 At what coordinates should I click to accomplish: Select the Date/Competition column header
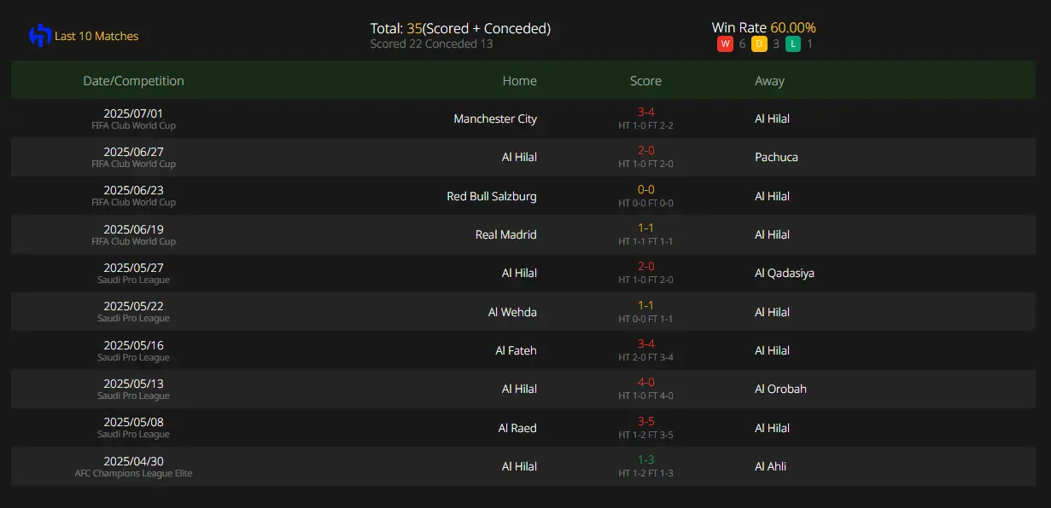[133, 81]
